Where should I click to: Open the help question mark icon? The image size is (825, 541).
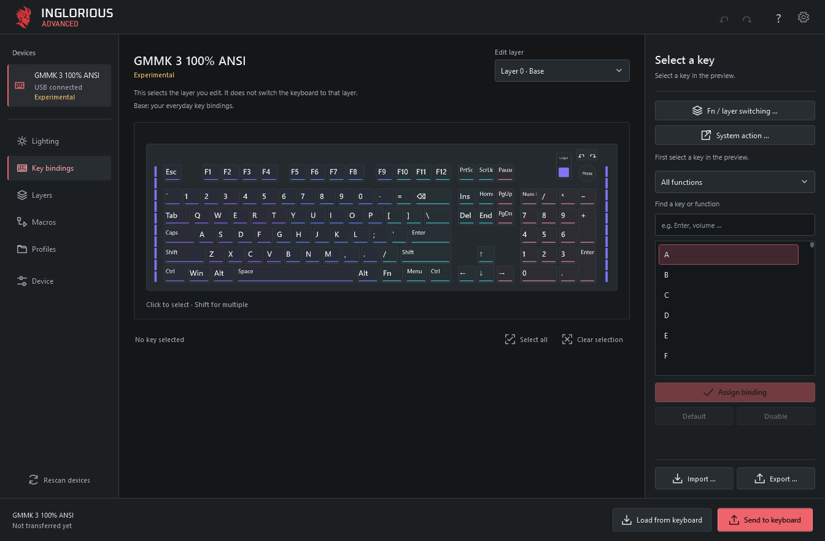tap(778, 18)
